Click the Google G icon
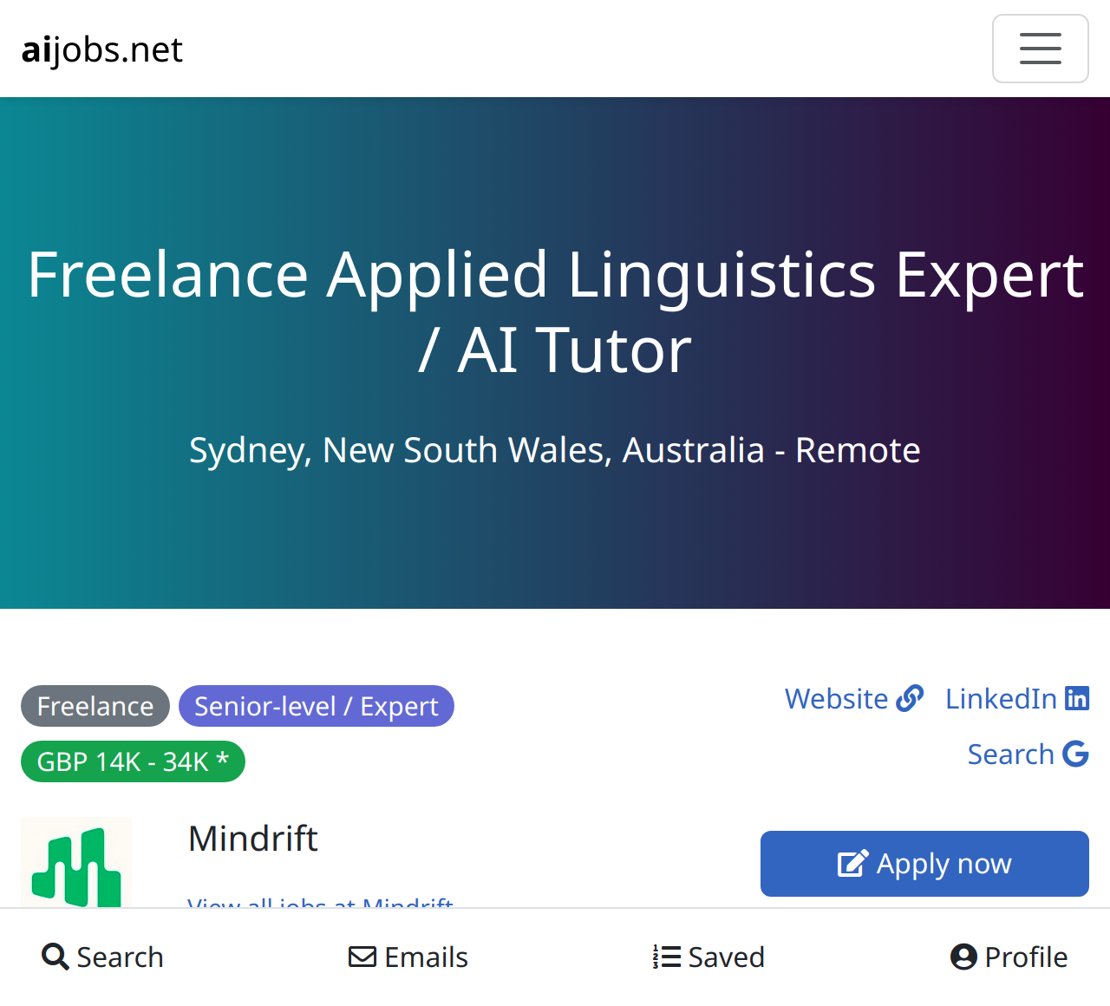Viewport: 1110px width, 1006px height. pyautogui.click(x=1075, y=754)
